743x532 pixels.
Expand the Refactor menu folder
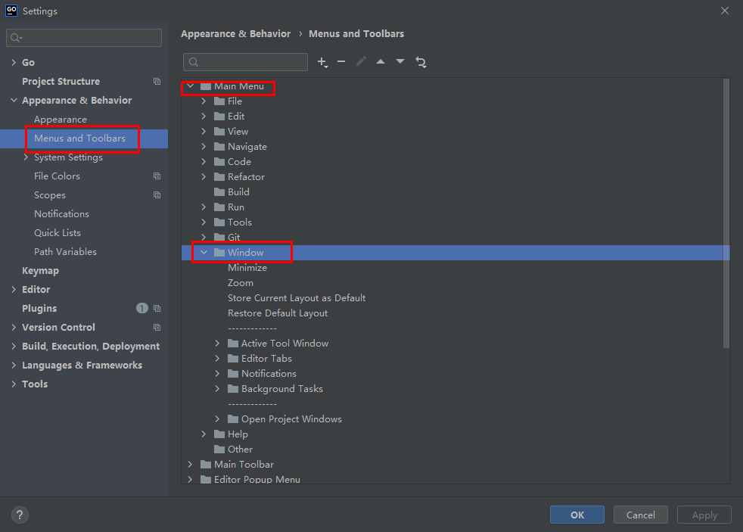[204, 177]
